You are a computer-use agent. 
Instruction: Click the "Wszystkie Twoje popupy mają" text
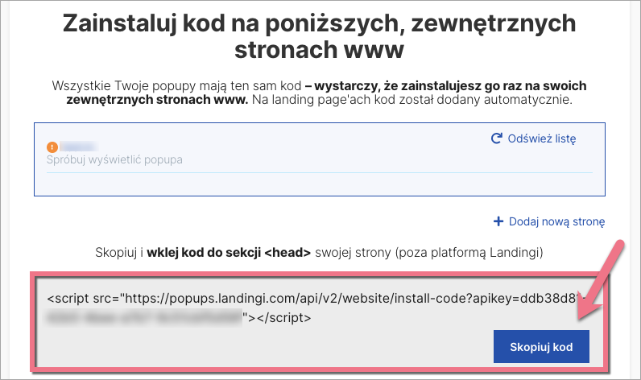[x=133, y=85]
